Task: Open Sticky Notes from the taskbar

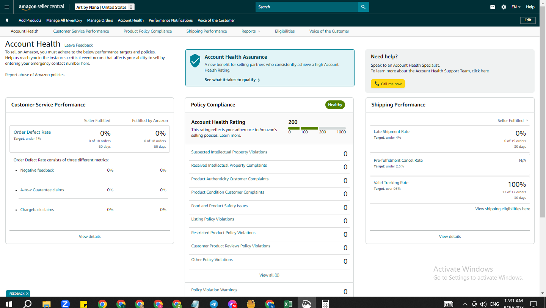Action: pos(83,304)
